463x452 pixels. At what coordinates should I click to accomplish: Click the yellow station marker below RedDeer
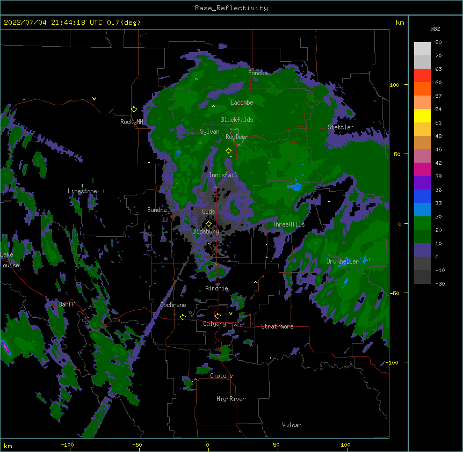(x=228, y=151)
